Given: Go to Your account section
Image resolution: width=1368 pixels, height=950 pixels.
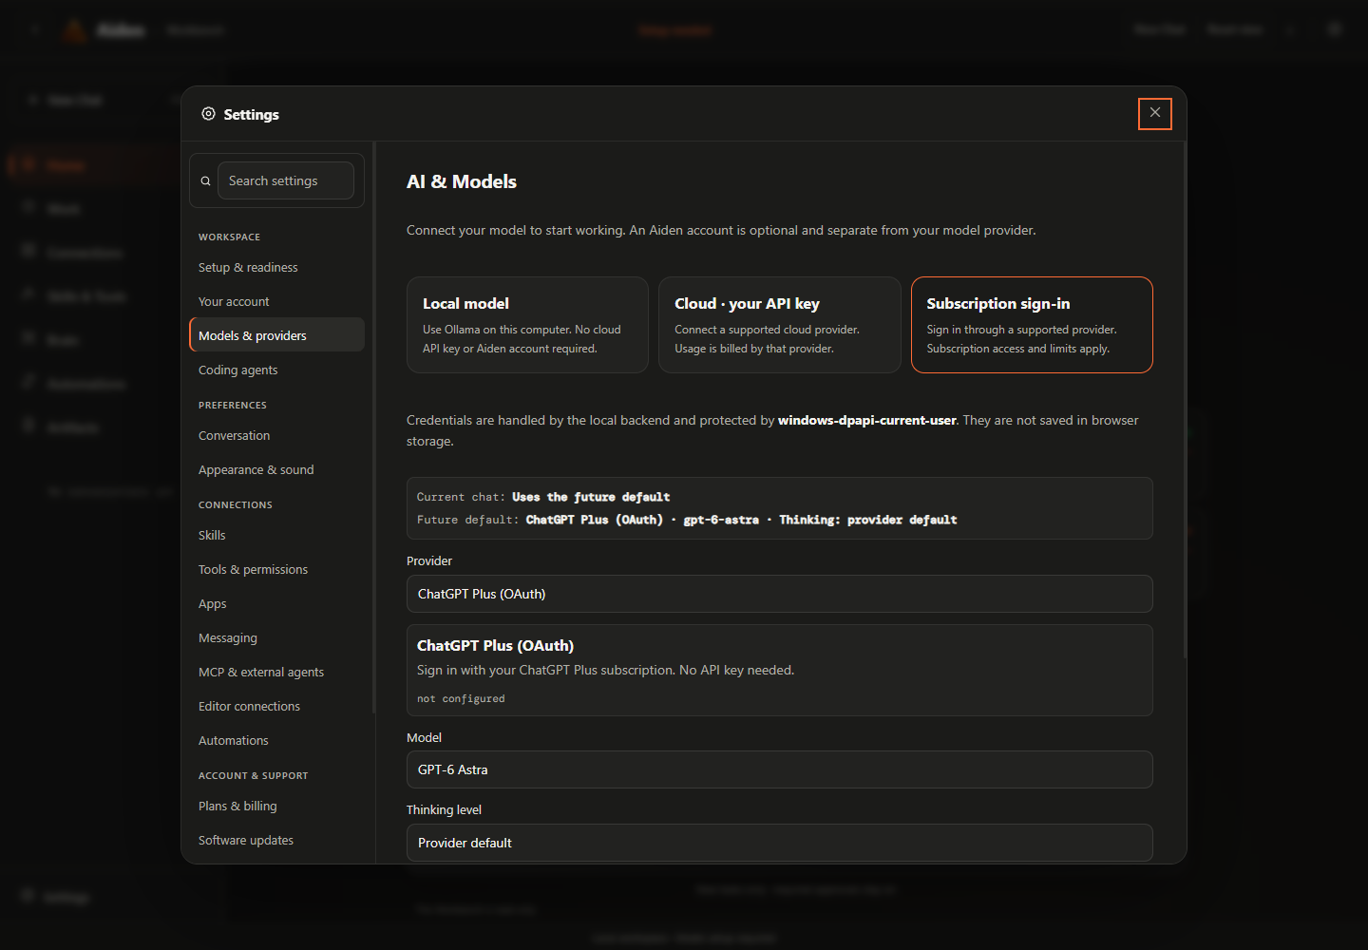Looking at the screenshot, I should (277, 302).
